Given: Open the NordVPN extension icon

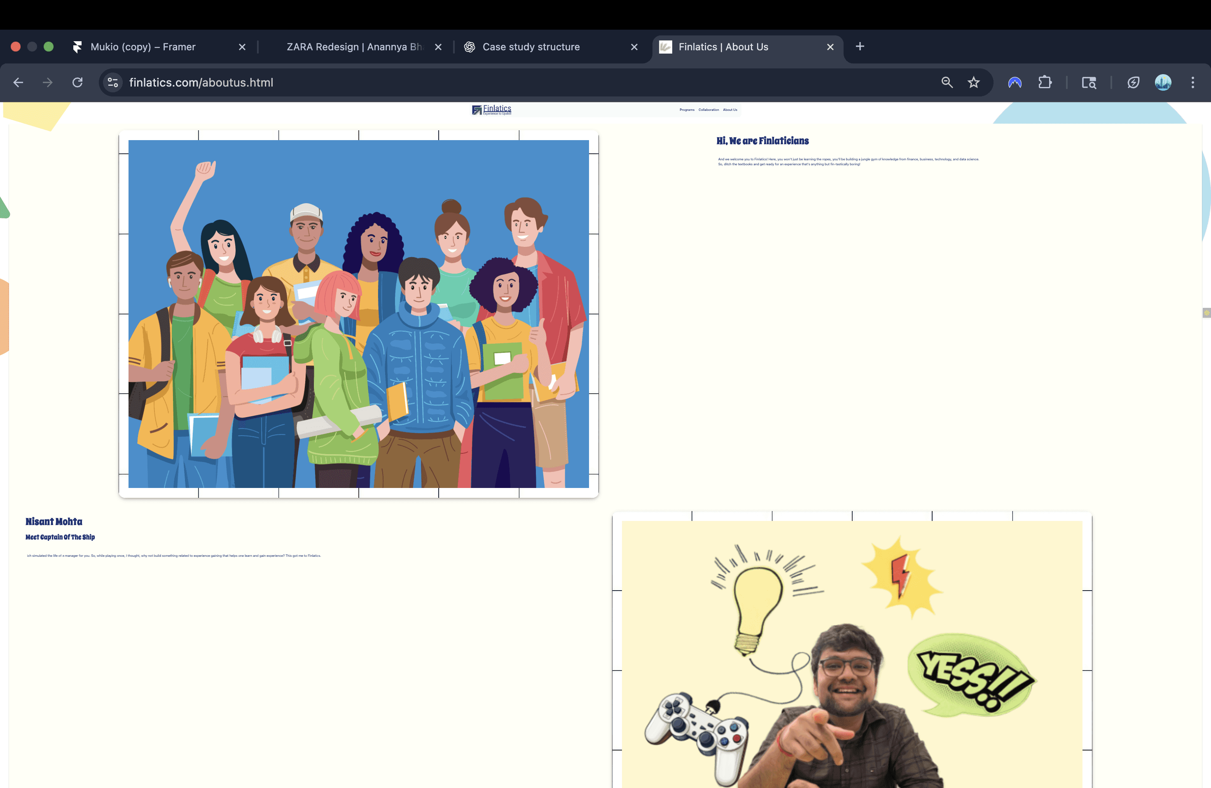Looking at the screenshot, I should pyautogui.click(x=1015, y=82).
